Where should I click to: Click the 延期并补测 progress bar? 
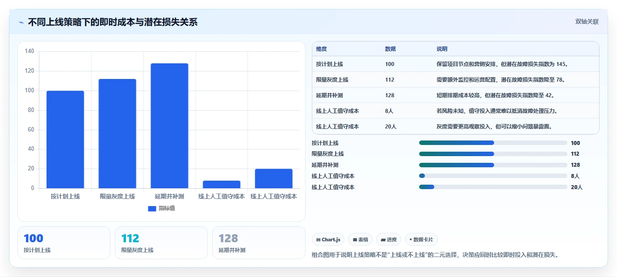tap(493, 165)
